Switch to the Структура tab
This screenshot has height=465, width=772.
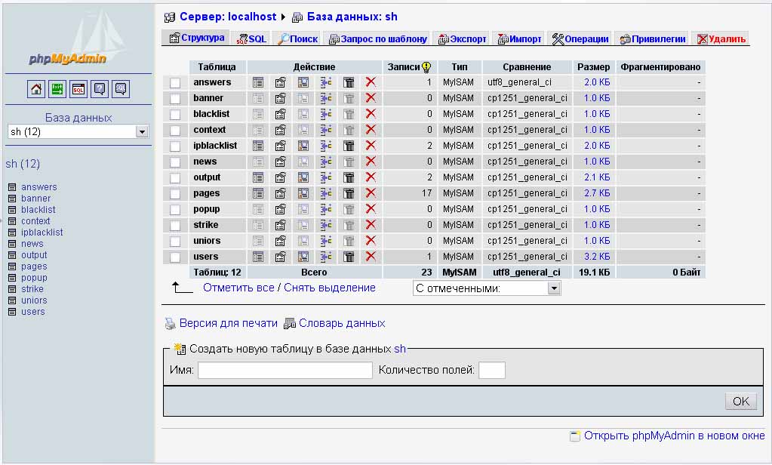point(196,38)
